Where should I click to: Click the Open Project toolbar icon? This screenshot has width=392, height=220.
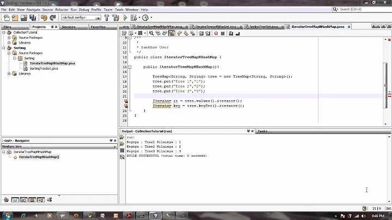click(x=24, y=18)
